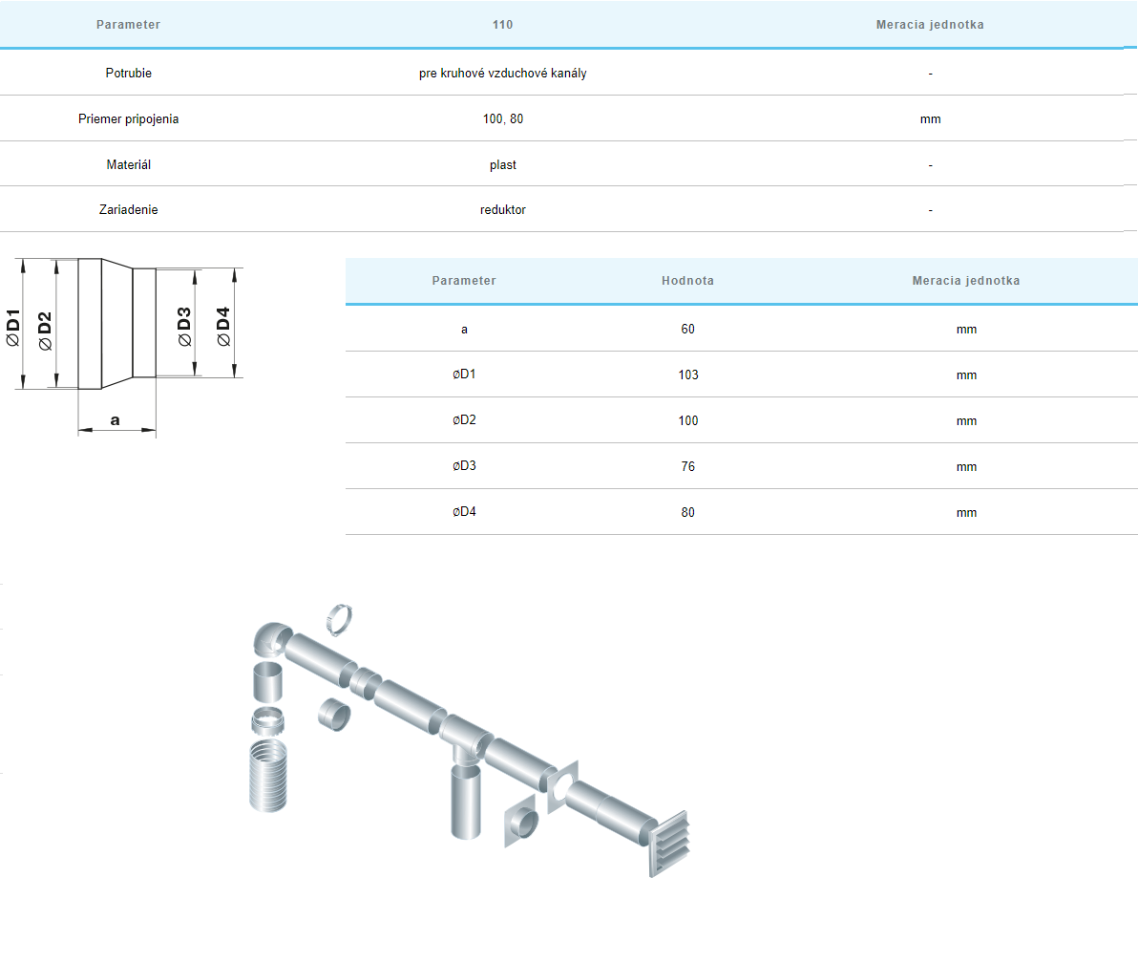The image size is (1138, 963).
Task: Select the 'Zariadenie' row label
Action: (x=128, y=210)
